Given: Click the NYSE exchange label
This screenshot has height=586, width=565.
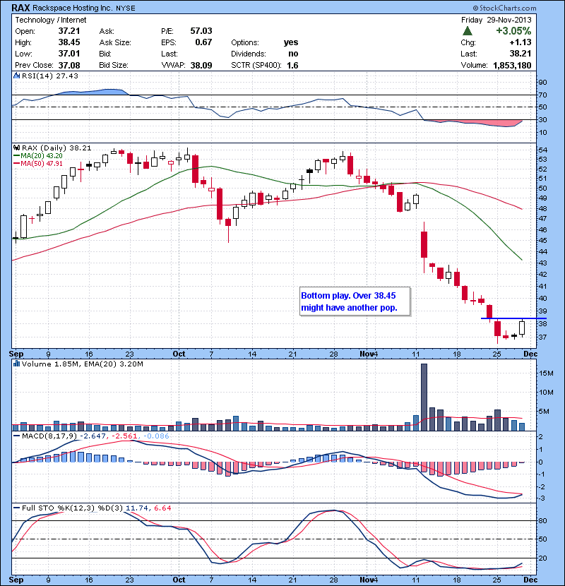Looking at the screenshot, I should point(126,8).
